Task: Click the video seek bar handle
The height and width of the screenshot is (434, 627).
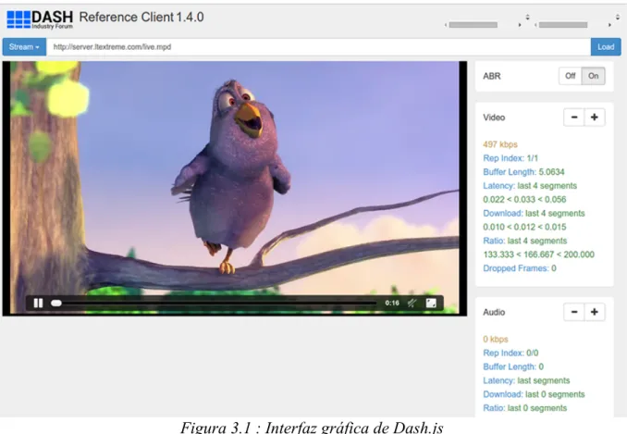Action: (x=56, y=304)
